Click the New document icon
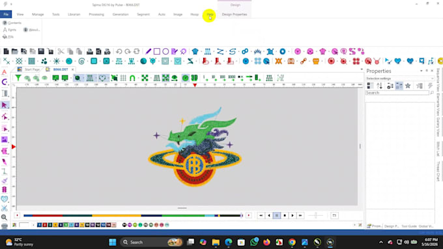Image resolution: width=443 pixels, height=249 pixels. pyautogui.click(x=6, y=51)
